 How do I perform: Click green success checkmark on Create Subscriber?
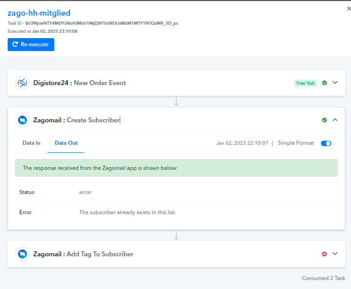[x=325, y=120]
